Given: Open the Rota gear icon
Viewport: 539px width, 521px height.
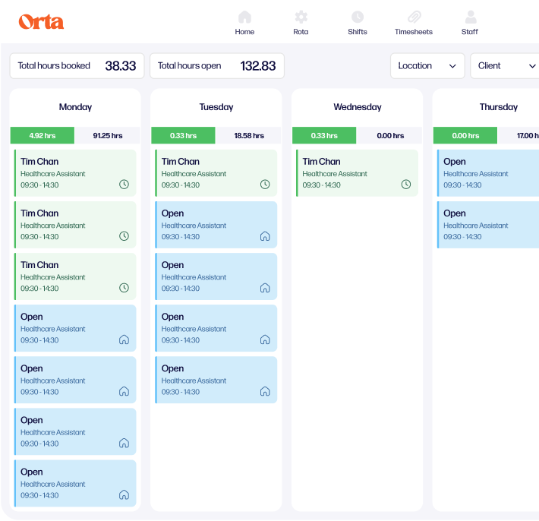Looking at the screenshot, I should [x=301, y=17].
